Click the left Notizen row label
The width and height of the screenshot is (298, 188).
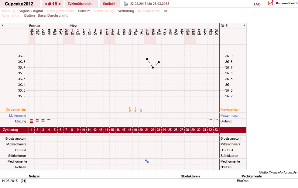21,167
